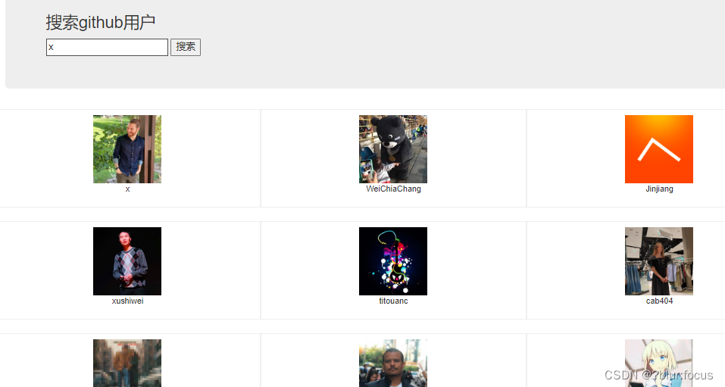725x387 pixels.
Task: Open cab404's avatar photo
Action: (659, 261)
